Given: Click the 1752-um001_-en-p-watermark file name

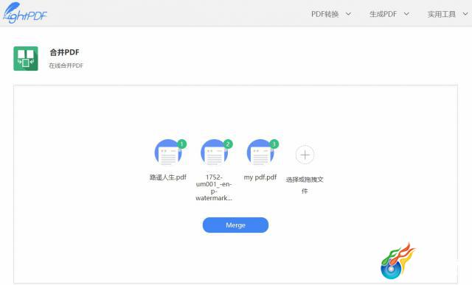Looking at the screenshot, I should tap(214, 187).
